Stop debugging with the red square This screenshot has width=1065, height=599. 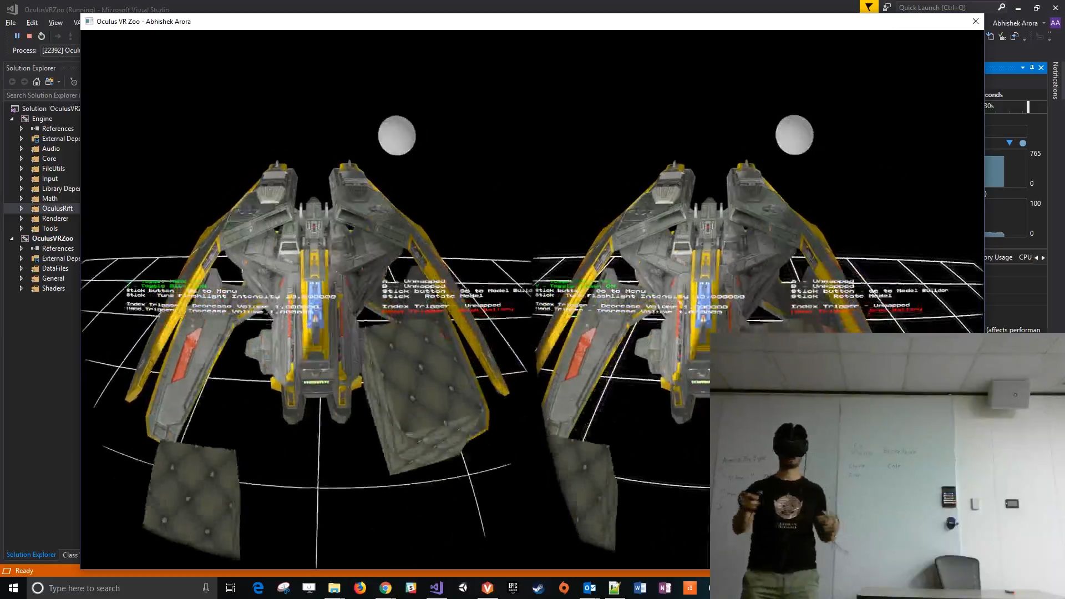[29, 36]
